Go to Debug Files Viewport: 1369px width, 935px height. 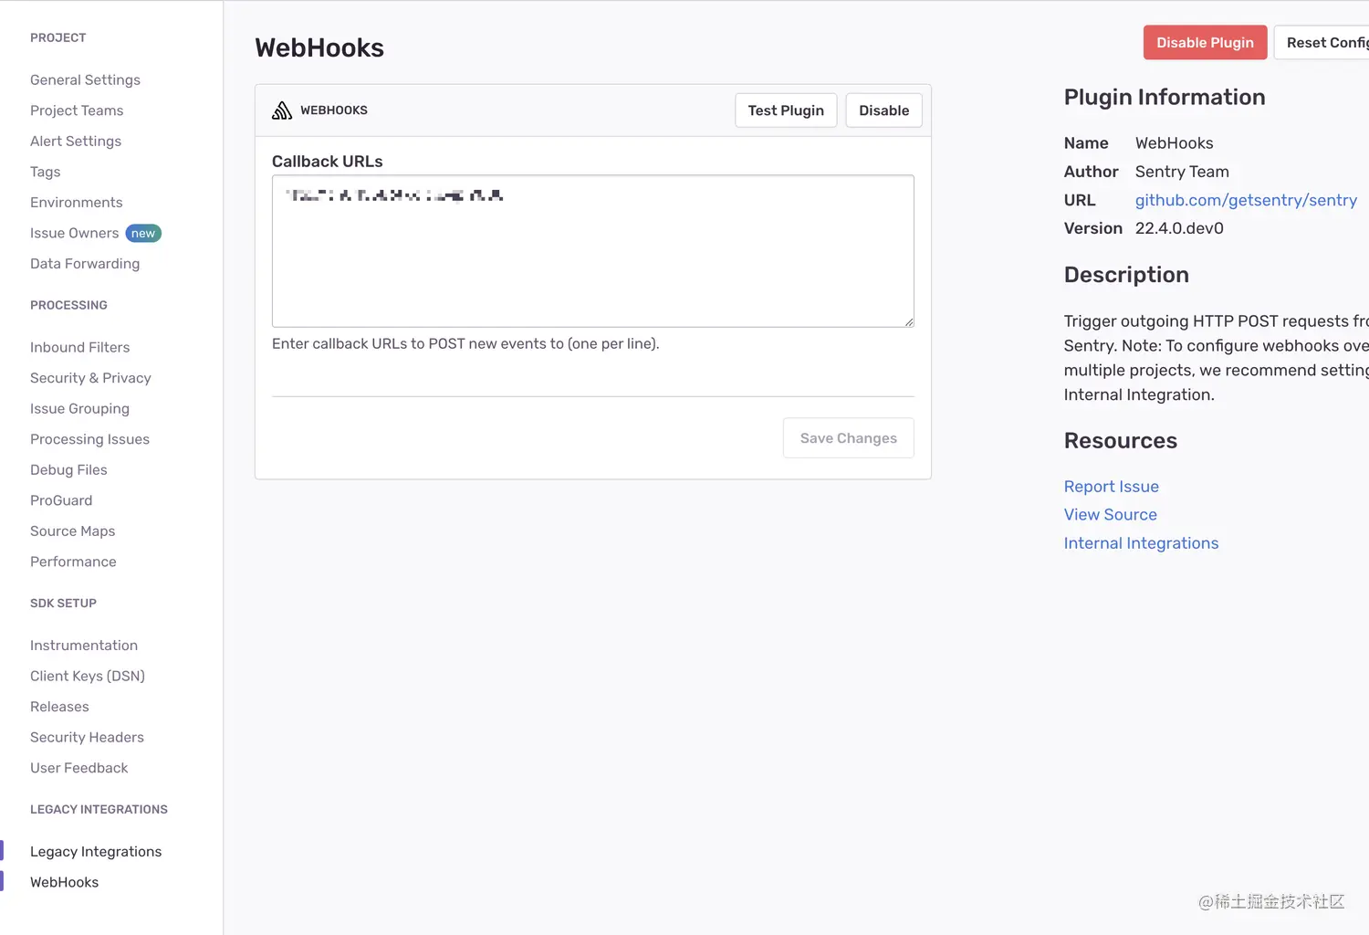(x=68, y=470)
